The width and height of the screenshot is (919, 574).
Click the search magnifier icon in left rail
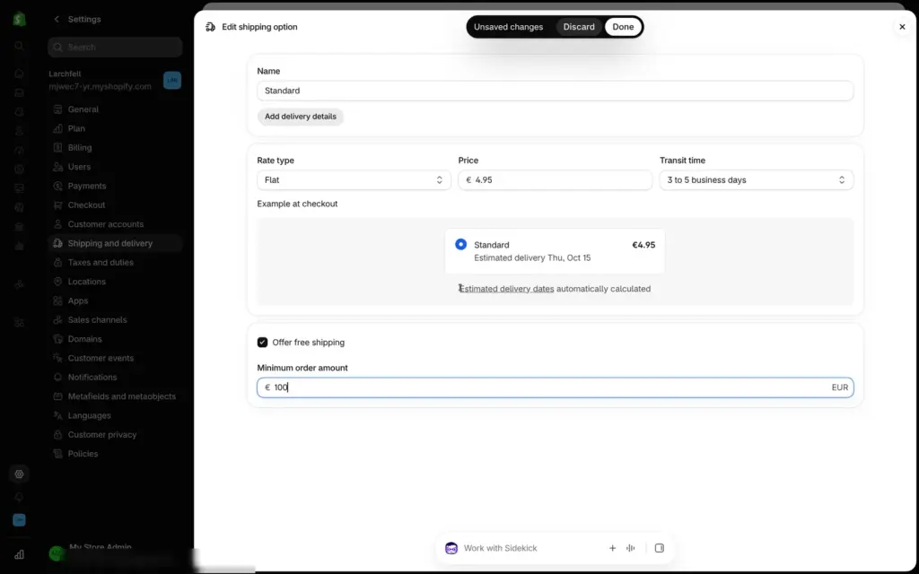coord(20,46)
